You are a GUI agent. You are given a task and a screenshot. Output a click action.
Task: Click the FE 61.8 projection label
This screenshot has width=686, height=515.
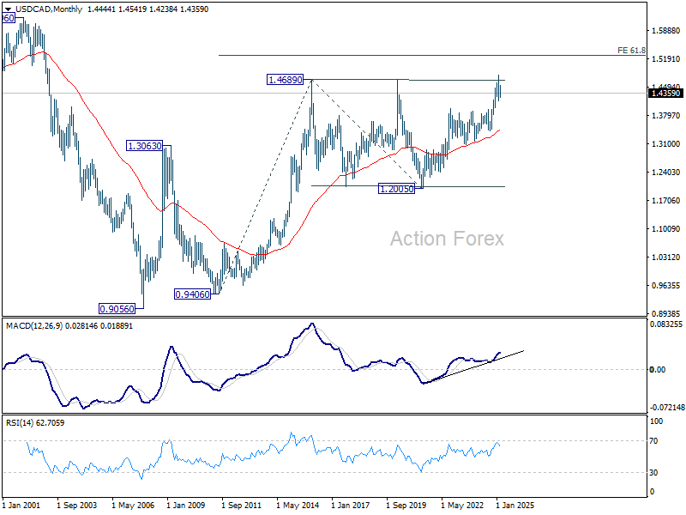point(631,51)
